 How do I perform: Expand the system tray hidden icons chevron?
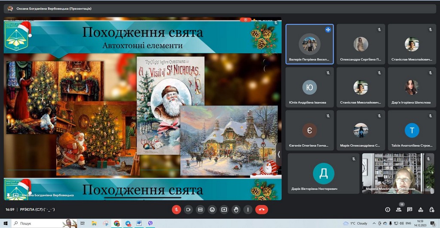coord(374,223)
